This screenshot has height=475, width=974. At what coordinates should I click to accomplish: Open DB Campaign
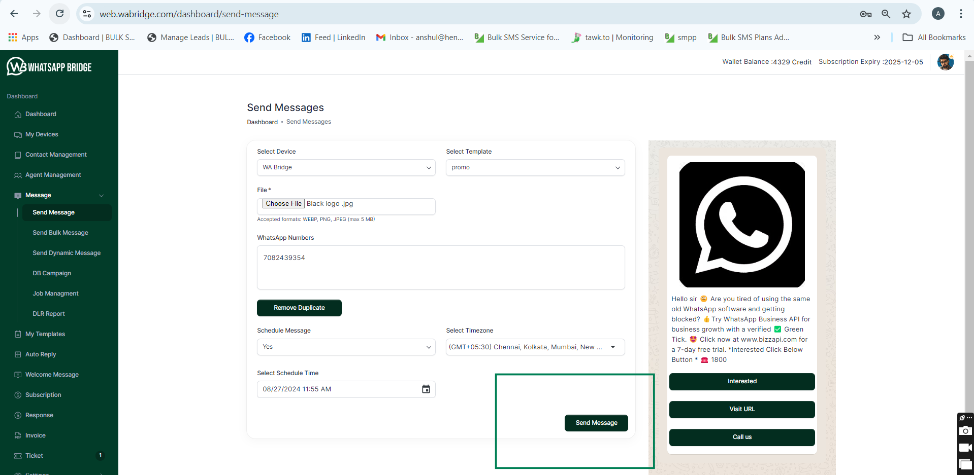coord(52,273)
